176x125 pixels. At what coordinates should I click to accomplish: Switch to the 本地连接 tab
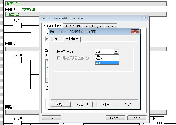pos(72,39)
